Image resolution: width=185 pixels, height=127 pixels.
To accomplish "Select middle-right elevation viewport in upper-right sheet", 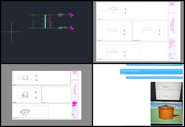I will [x=150, y=31].
